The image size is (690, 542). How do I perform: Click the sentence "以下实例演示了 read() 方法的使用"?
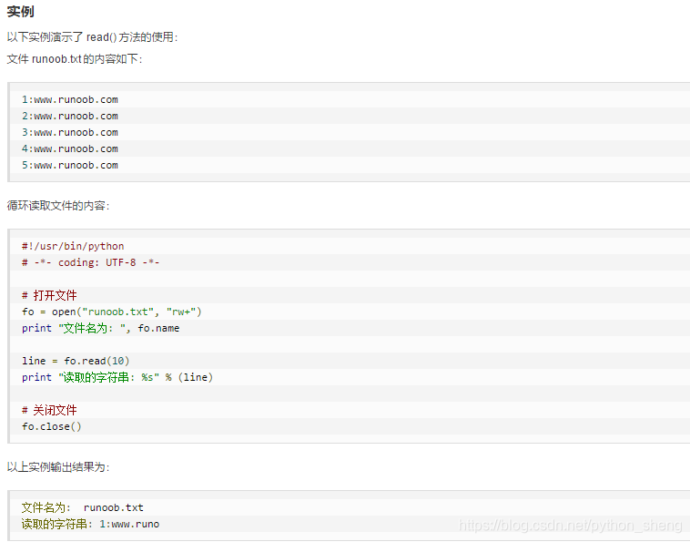[92, 37]
